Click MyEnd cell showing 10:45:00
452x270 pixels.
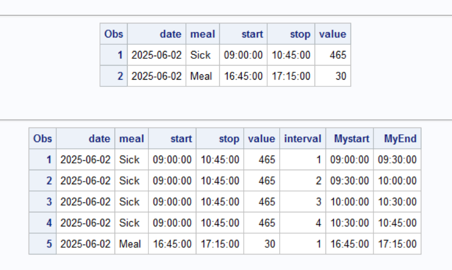397,223
